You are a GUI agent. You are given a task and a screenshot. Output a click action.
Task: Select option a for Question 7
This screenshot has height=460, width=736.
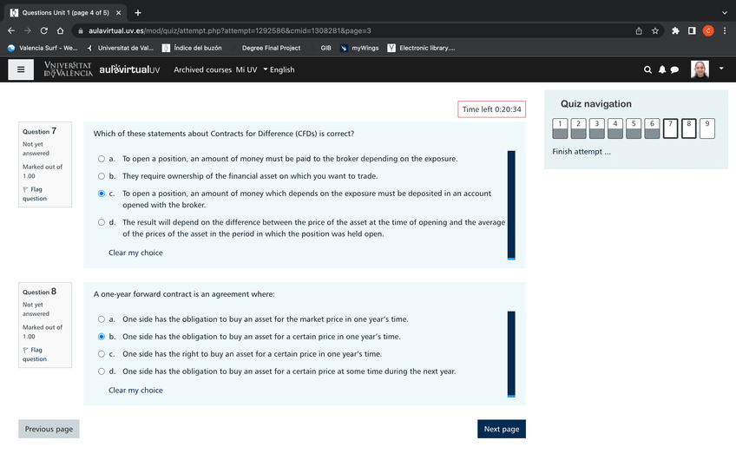click(102, 159)
